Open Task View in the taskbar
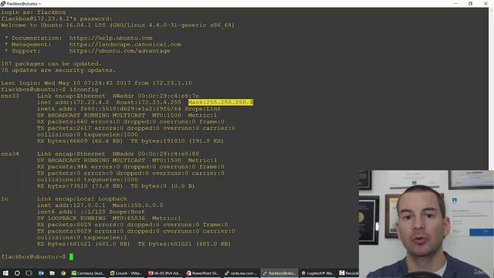This screenshot has width=494, height=278. pos(29,273)
